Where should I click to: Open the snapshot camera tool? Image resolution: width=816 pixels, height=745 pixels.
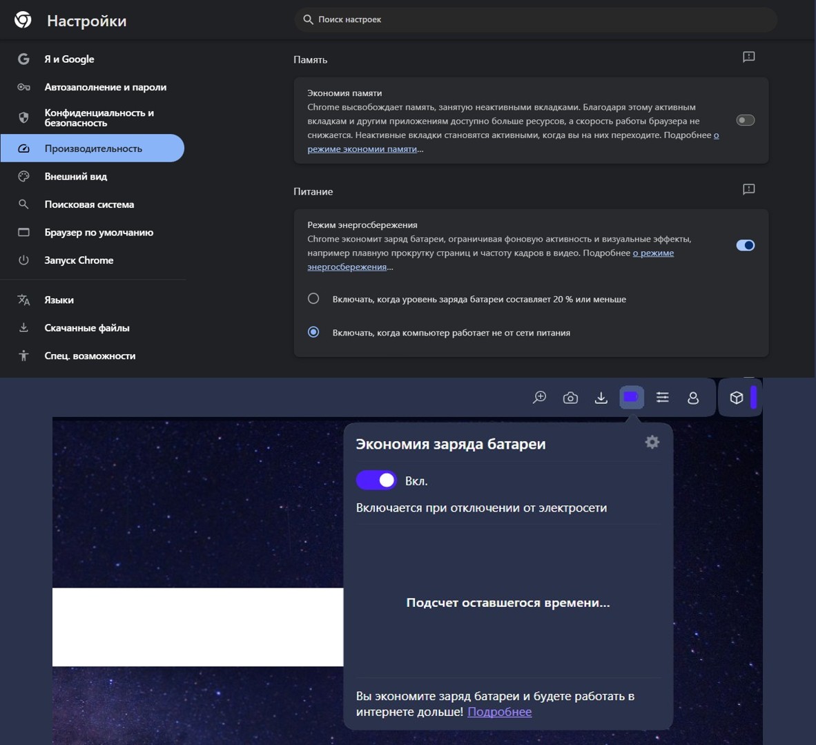[570, 398]
